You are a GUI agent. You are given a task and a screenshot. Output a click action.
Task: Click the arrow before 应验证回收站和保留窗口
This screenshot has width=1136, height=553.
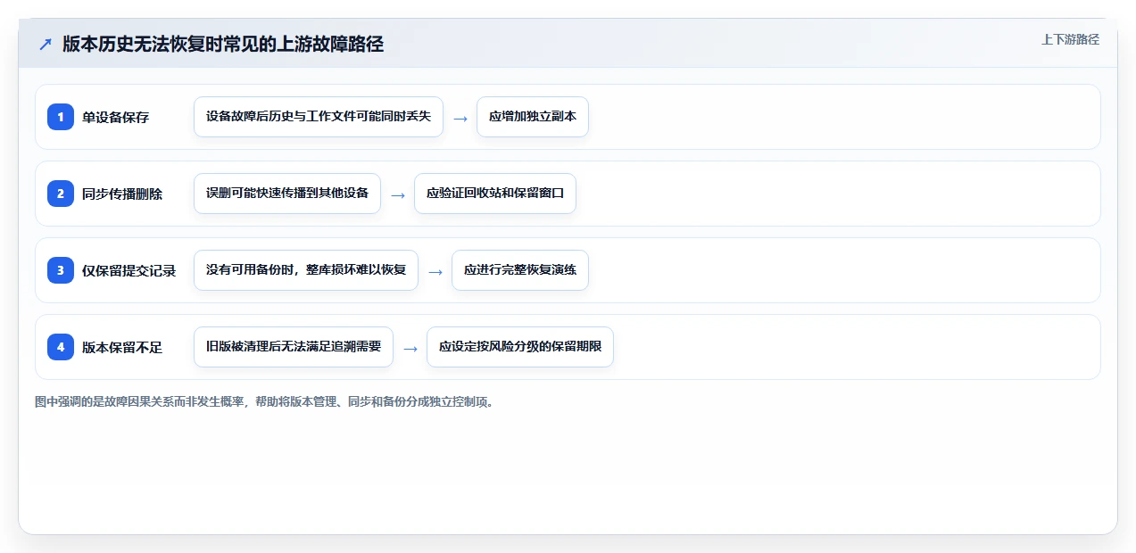click(398, 194)
